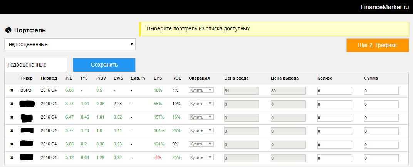Go to Шаг 2. Графики
413x167 pixels.
pyautogui.click(x=378, y=45)
